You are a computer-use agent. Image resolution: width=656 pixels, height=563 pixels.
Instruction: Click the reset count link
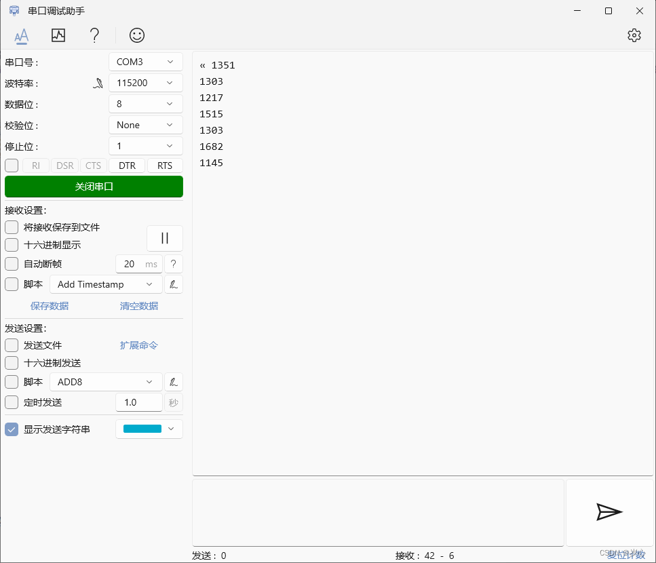[626, 555]
